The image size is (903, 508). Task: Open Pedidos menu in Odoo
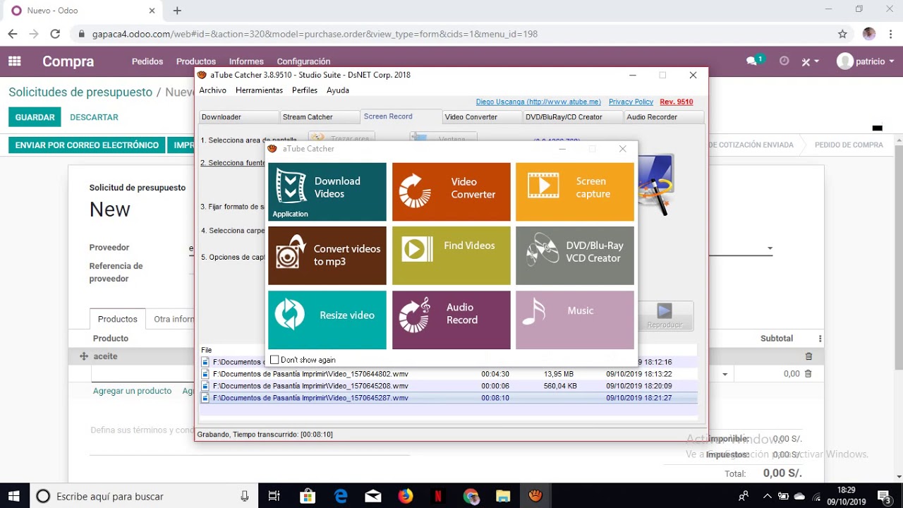pyautogui.click(x=147, y=61)
